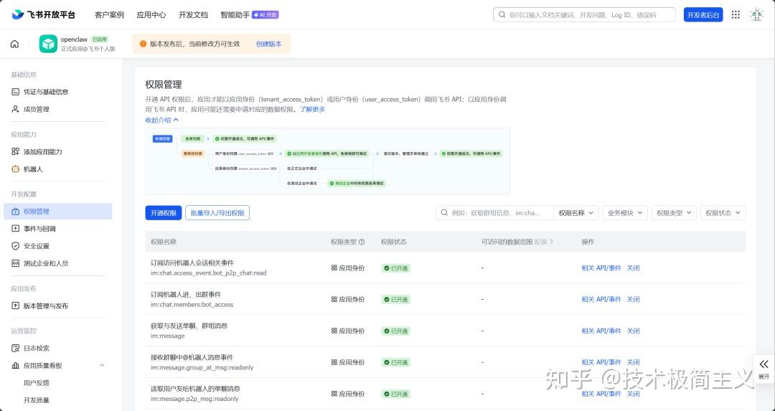The image size is (775, 411).
Task: Click the 创建版本 link
Action: click(x=268, y=44)
